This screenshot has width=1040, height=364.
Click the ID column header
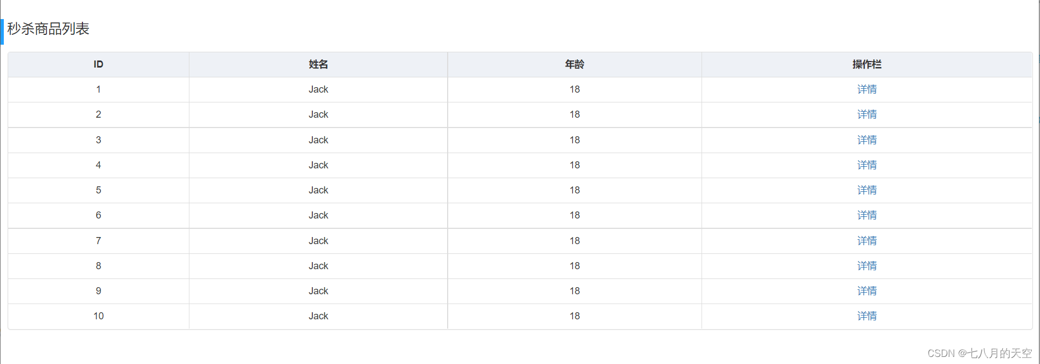pos(98,64)
